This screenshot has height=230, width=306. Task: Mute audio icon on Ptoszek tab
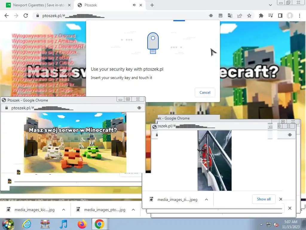134,5
